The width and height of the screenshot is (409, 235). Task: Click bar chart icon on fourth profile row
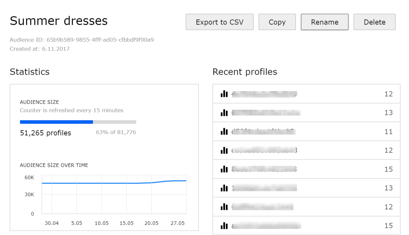(224, 150)
